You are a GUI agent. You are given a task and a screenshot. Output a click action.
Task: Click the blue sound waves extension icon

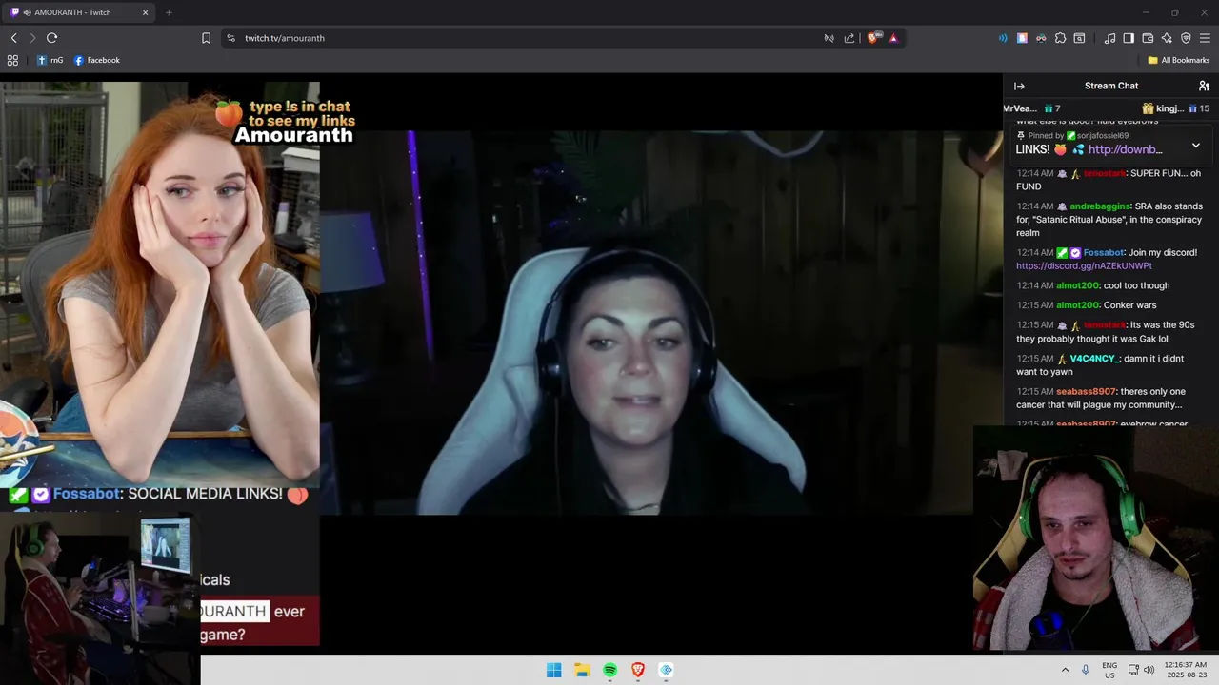click(x=1003, y=38)
